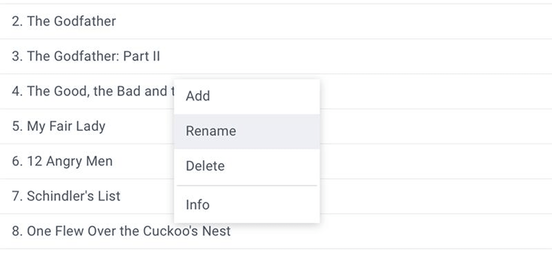
Task: Open Info from the context menu
Action: [197, 205]
